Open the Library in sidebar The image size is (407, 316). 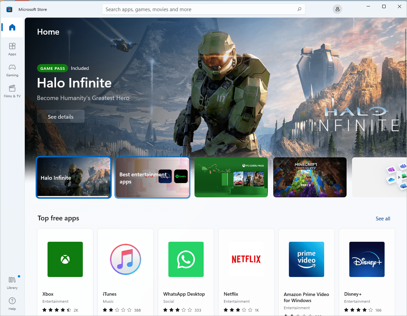point(12,283)
